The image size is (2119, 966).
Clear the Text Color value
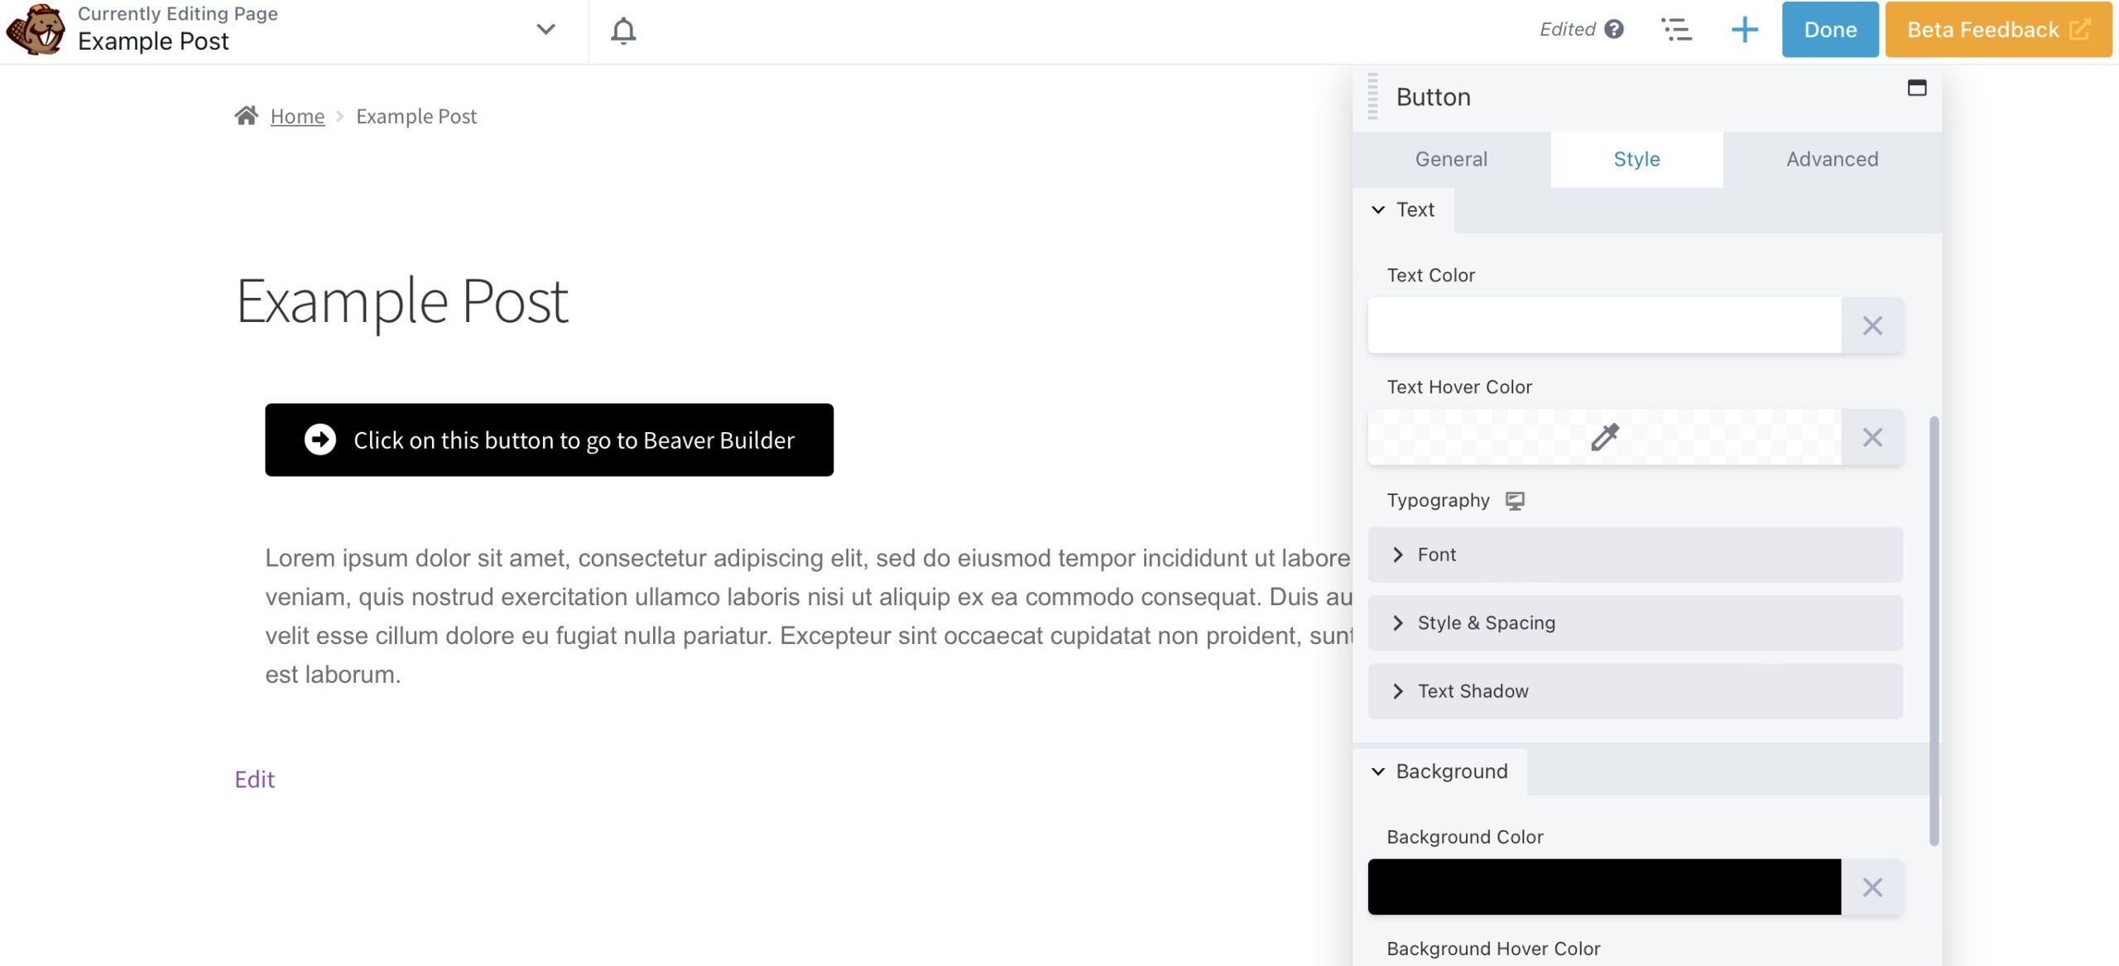coord(1872,325)
